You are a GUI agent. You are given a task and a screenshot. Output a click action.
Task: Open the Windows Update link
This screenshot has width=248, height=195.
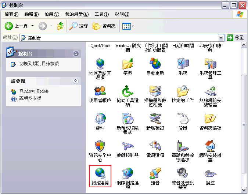[34, 91]
